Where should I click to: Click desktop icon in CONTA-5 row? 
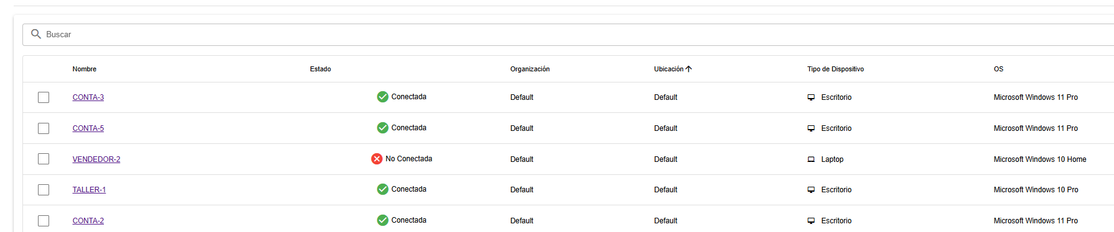pos(811,128)
